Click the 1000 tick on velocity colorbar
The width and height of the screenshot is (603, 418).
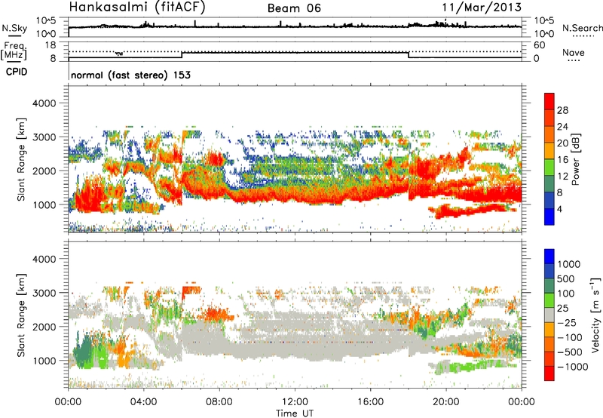pos(569,264)
